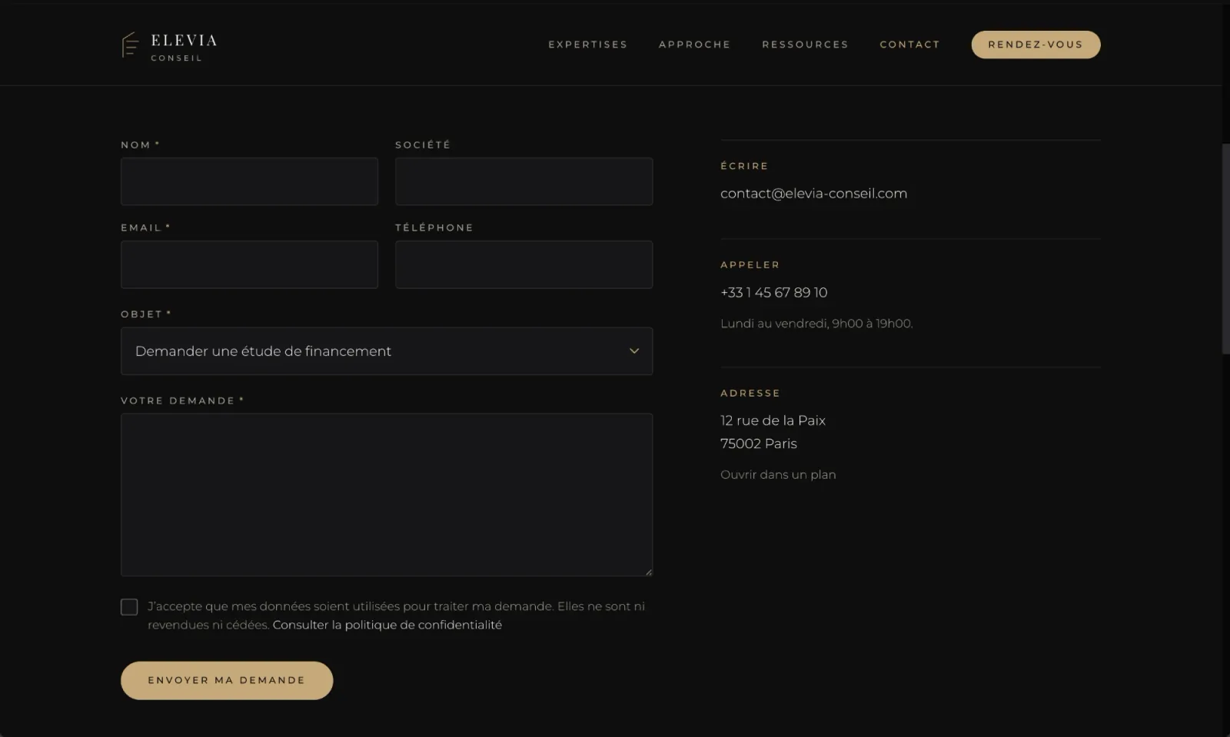Click the contact@elevia-conseil.com email link

(813, 194)
